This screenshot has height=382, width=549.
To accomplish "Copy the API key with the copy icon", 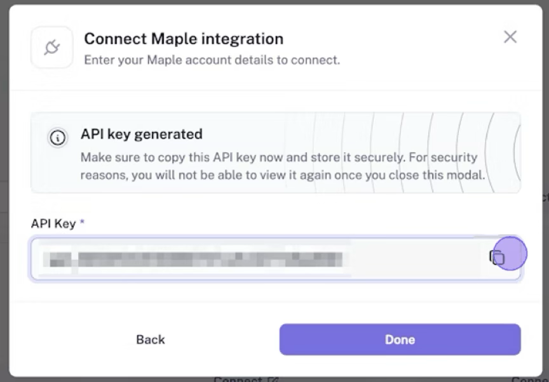I will pyautogui.click(x=497, y=257).
